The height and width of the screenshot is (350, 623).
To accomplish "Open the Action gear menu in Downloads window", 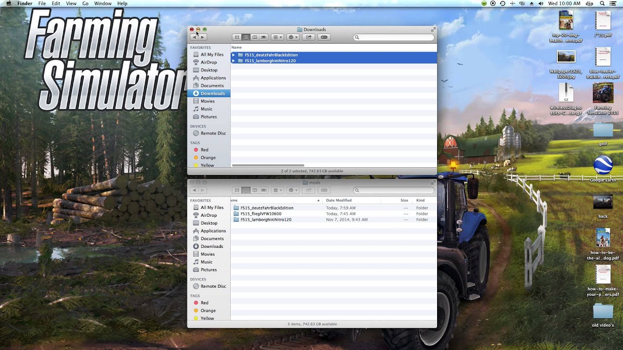I will tap(293, 37).
